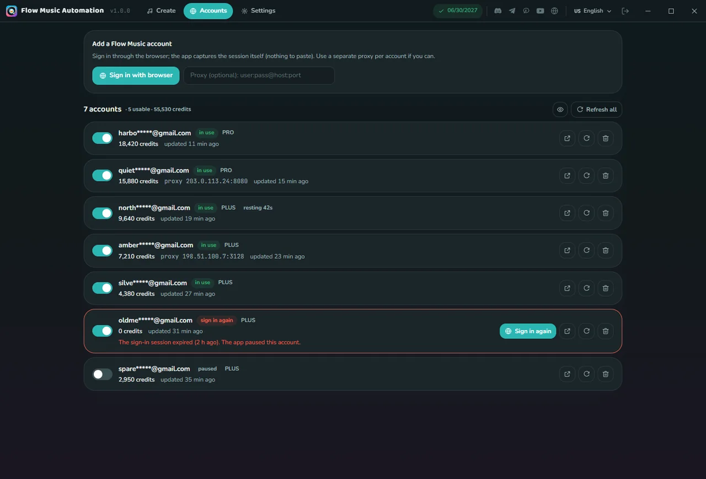The width and height of the screenshot is (706, 479).
Task: Open the chat bubble icon in header
Action: click(x=526, y=11)
